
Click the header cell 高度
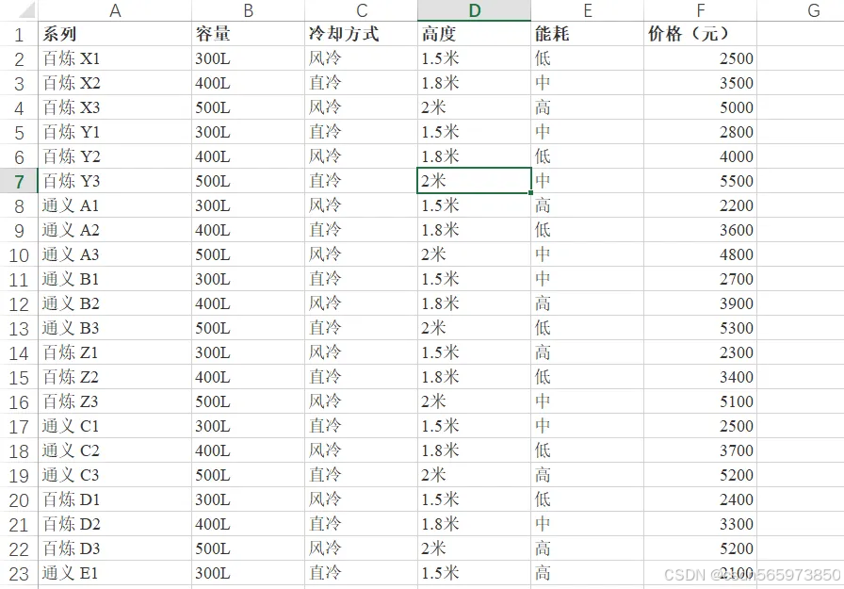click(x=474, y=34)
